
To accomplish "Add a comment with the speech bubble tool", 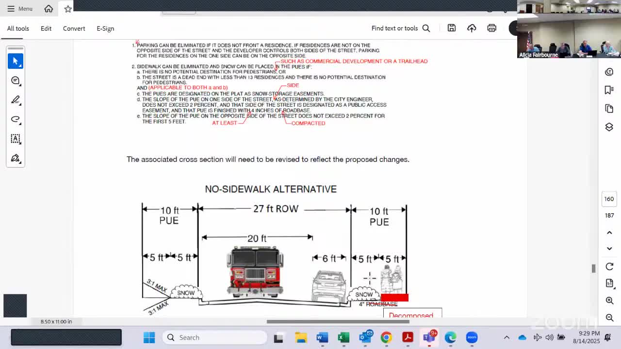I will point(16,80).
